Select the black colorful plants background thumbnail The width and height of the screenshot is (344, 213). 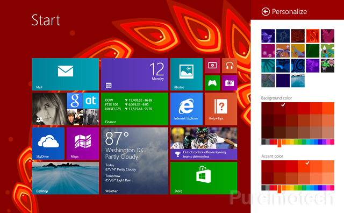point(327,66)
